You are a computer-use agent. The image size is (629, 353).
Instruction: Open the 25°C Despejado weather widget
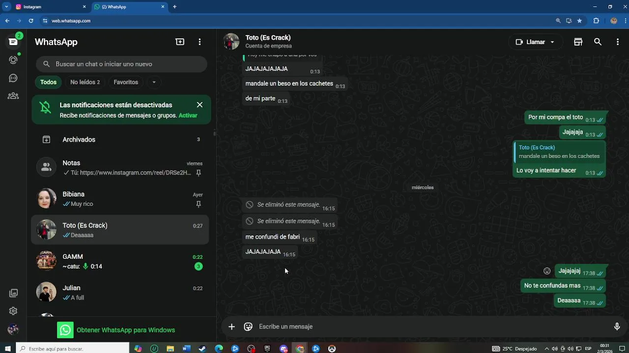(515, 349)
